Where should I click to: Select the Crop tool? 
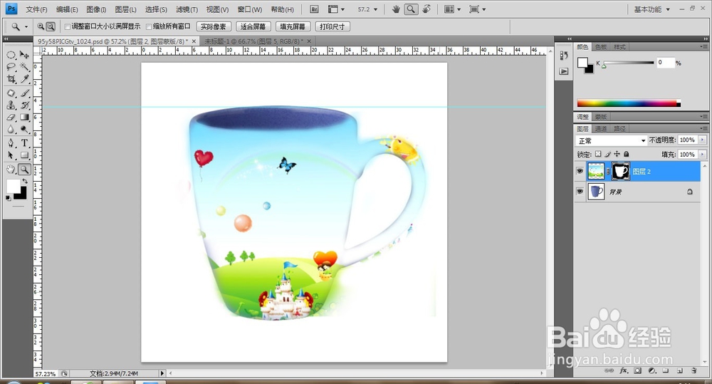[x=11, y=79]
